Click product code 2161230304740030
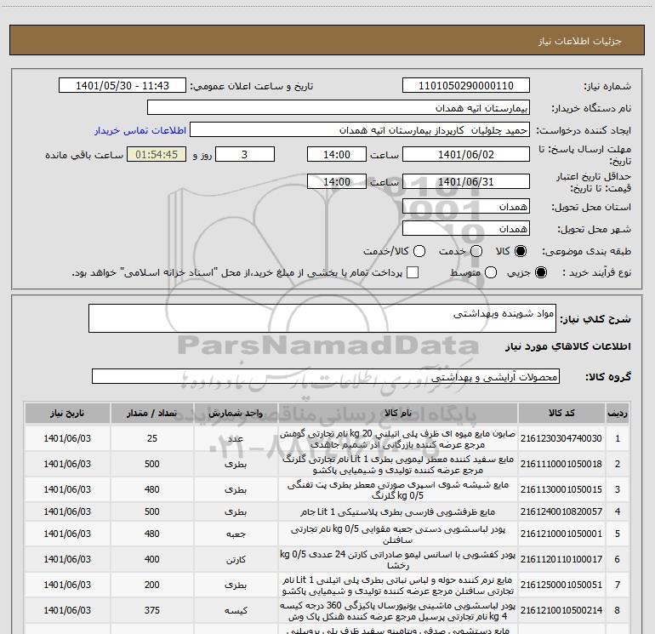Viewport: 655px width, 634px height. (x=561, y=438)
